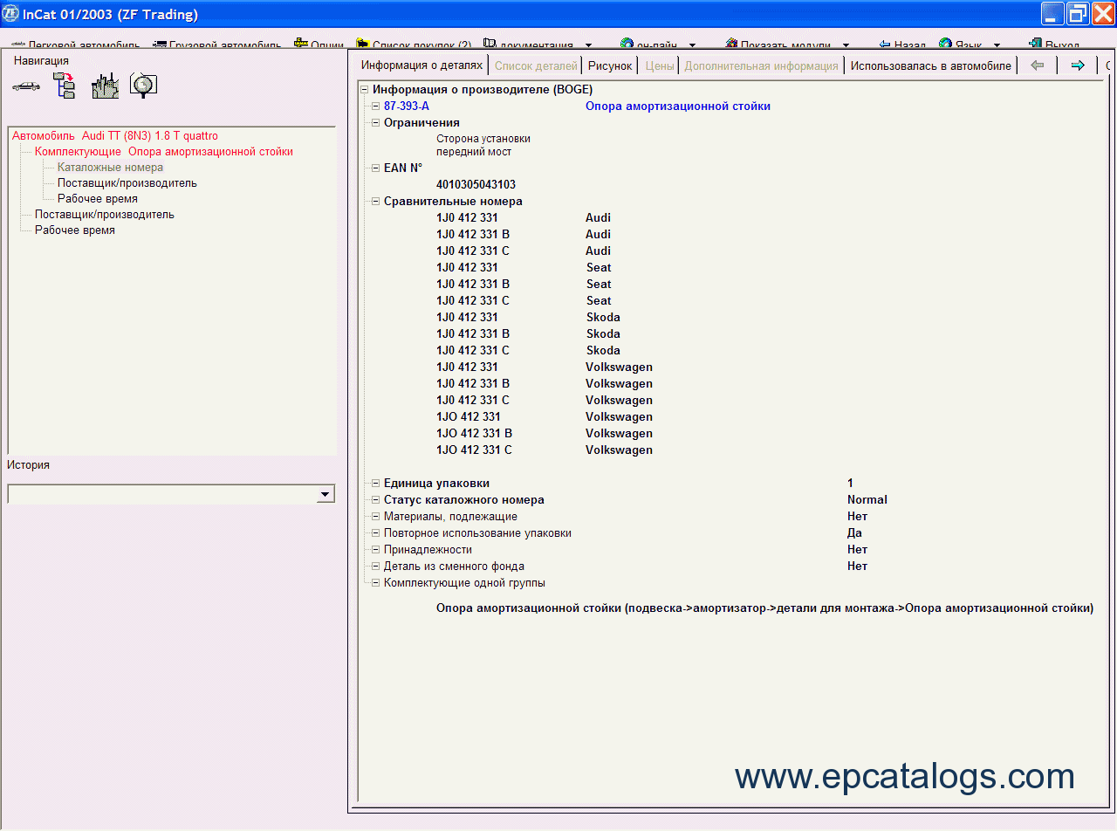Go to next tab with blue right arrow
1117x831 pixels.
click(x=1078, y=65)
